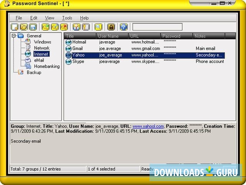Open the Help menu
246x185 pixels.
[84, 18]
